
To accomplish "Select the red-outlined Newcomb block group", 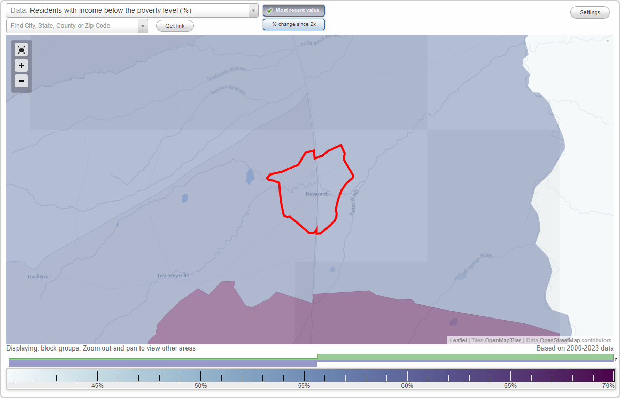I will click(310, 191).
